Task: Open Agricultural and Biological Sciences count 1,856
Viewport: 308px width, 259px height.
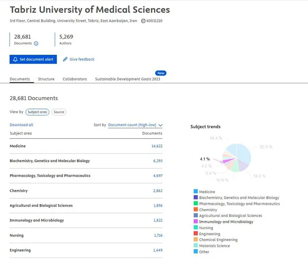Action: [158, 206]
